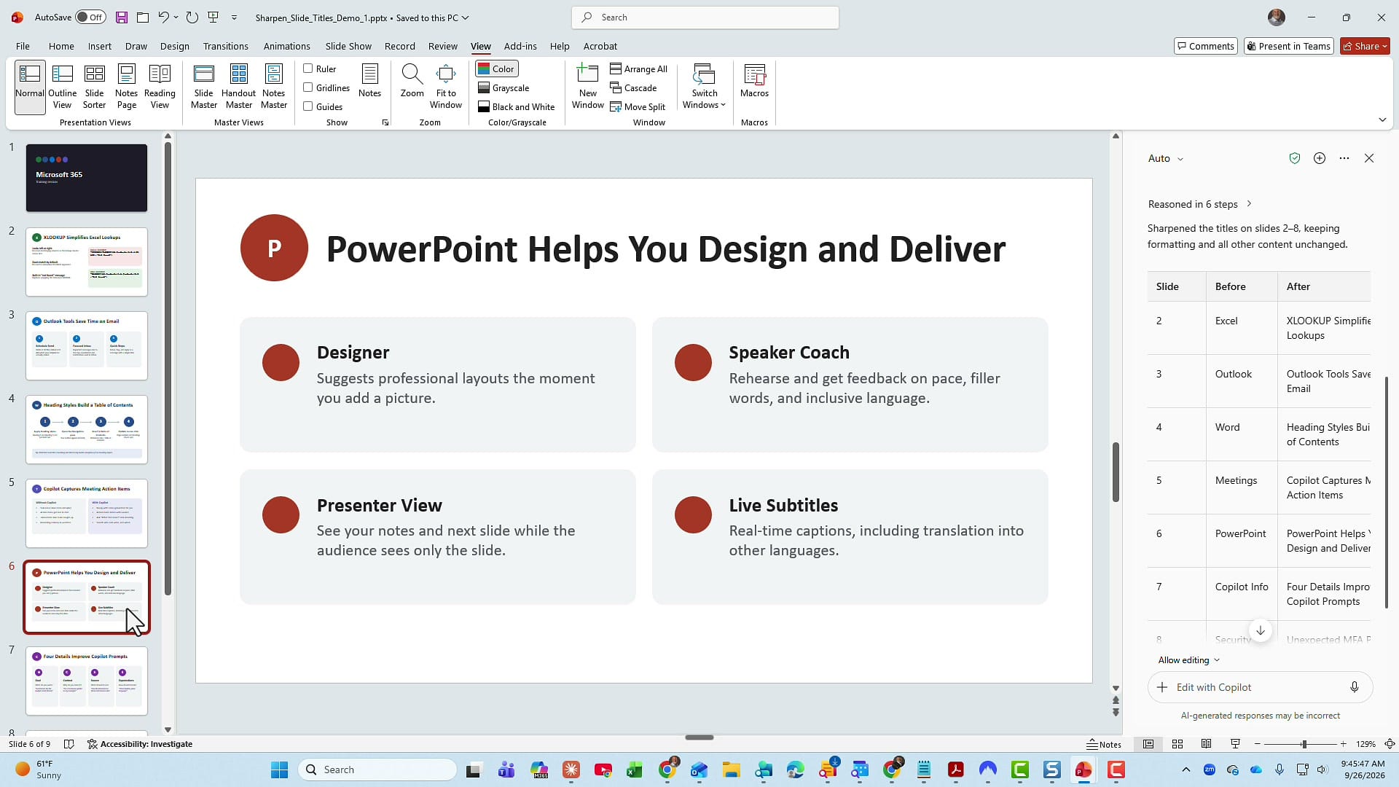Click Present in Teams button

coord(1288,46)
